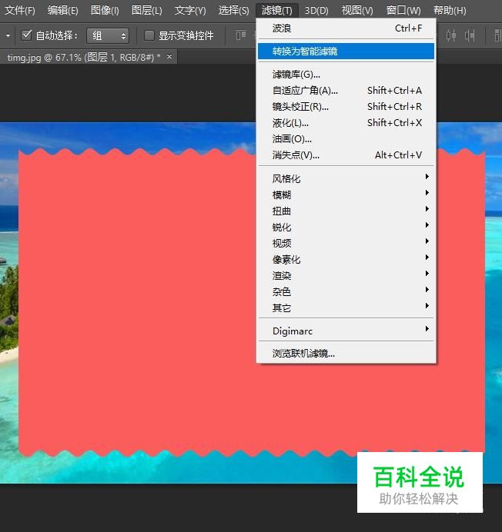Open the 编辑(E) menu
This screenshot has height=532, width=502.
coord(63,11)
